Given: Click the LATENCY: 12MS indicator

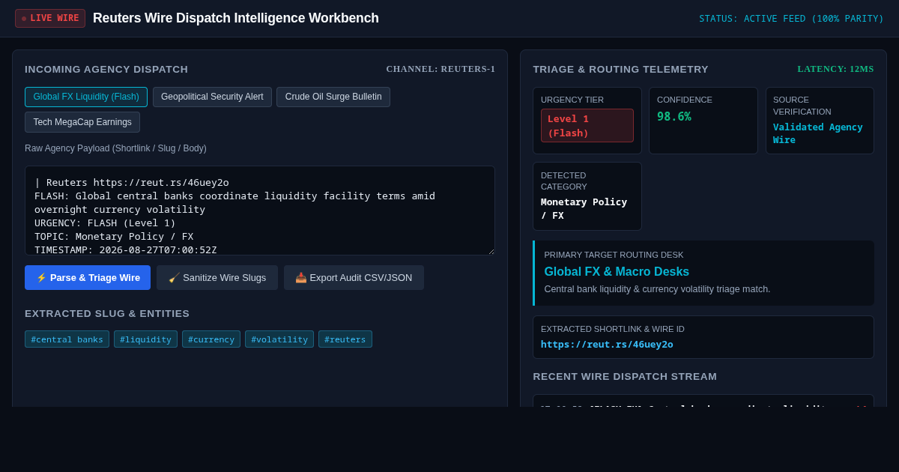Looking at the screenshot, I should [835, 69].
